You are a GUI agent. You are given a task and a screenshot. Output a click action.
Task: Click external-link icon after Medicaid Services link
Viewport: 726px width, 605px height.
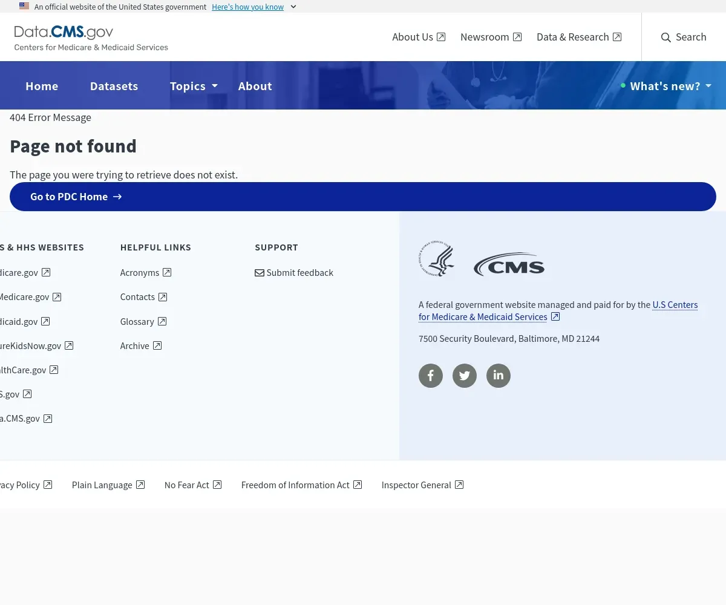(x=555, y=316)
